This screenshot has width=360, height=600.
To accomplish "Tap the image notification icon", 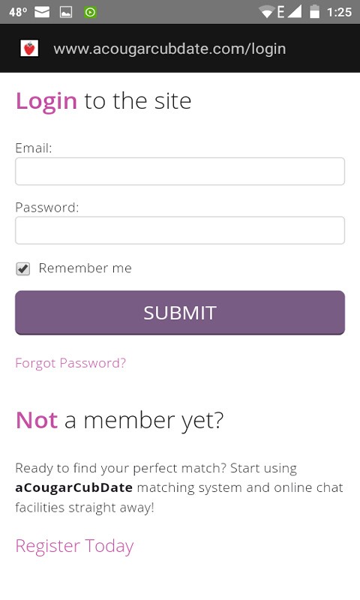I will pos(66,12).
